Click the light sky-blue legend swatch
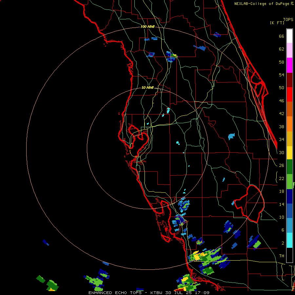The height and width of the screenshot is (295, 295). pos(289,226)
